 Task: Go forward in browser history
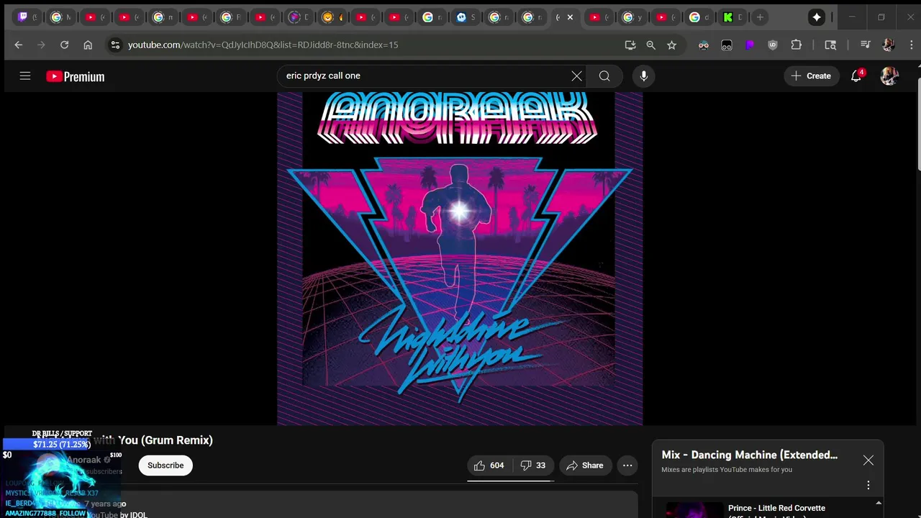42,45
